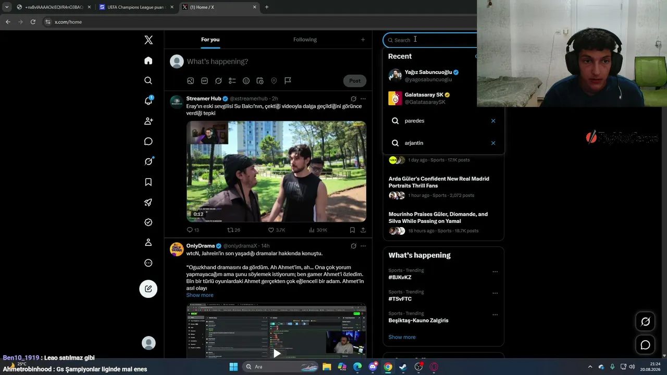
Task: Open the floating messages button
Action: tap(645, 345)
